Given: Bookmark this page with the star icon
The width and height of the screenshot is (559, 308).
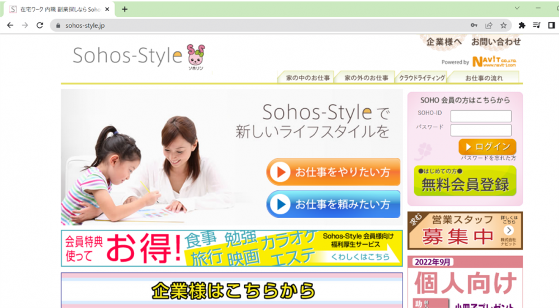Looking at the screenshot, I should (x=504, y=25).
